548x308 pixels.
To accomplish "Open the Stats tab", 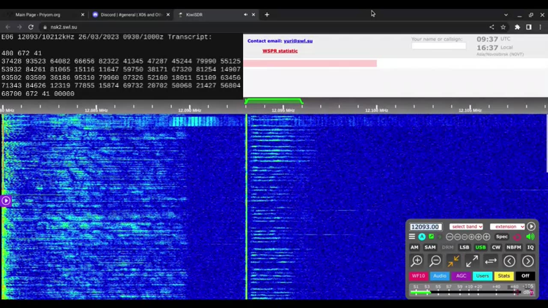I will (x=504, y=276).
